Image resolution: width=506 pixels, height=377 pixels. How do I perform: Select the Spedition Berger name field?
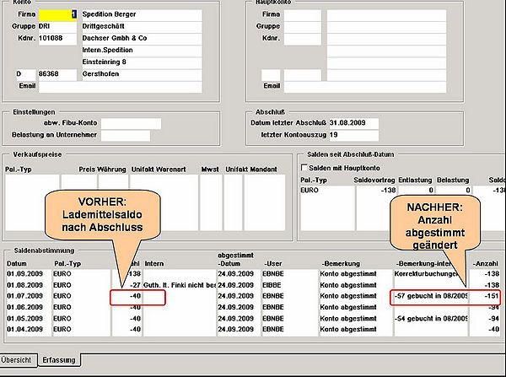click(x=142, y=14)
